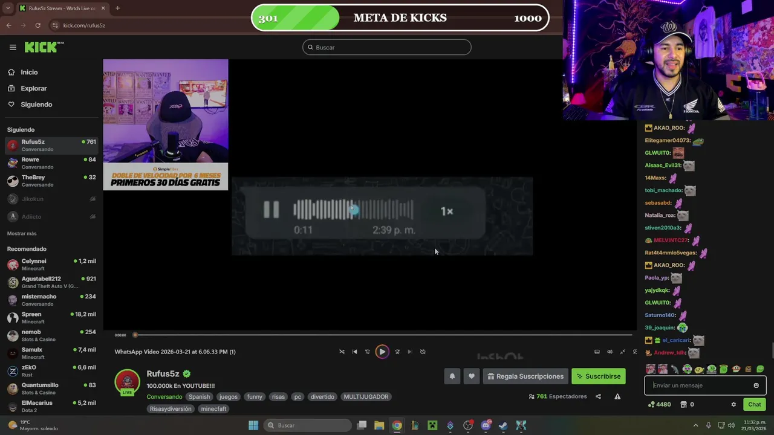Open Steam from the taskbar
This screenshot has height=435, width=774.
[503, 425]
